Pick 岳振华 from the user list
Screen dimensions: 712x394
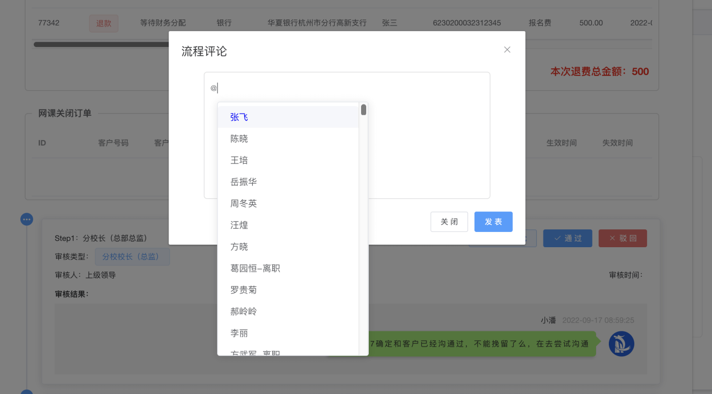click(244, 182)
